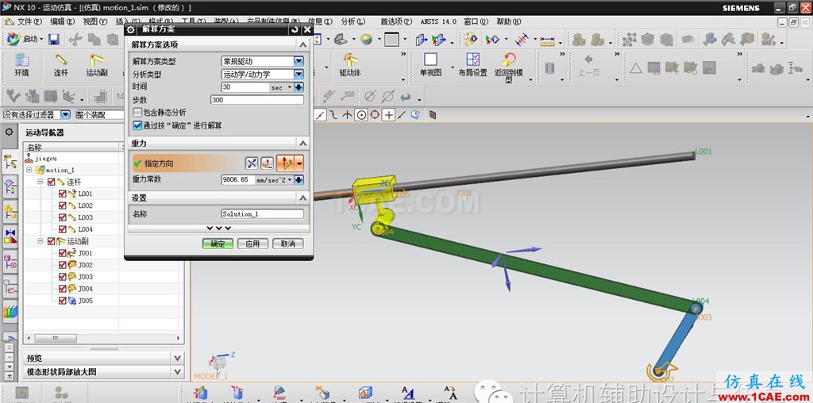Click the 确定 button
This screenshot has height=403, width=813.
click(x=218, y=244)
